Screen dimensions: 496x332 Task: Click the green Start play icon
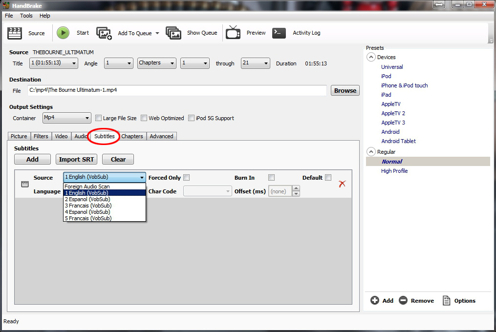tap(63, 33)
